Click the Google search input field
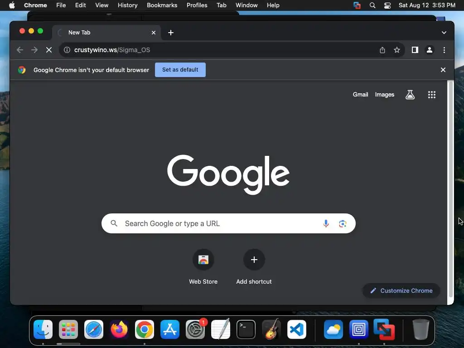 click(228, 223)
